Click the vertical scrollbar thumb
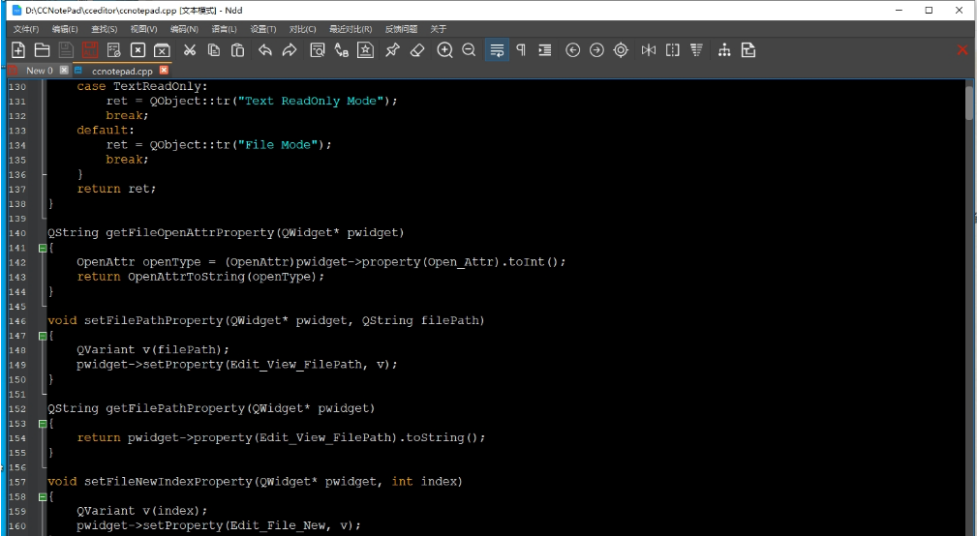977x536 pixels. [969, 103]
